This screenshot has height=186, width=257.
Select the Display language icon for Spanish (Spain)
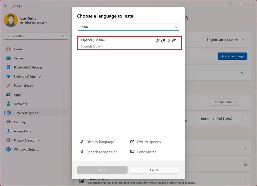click(158, 41)
